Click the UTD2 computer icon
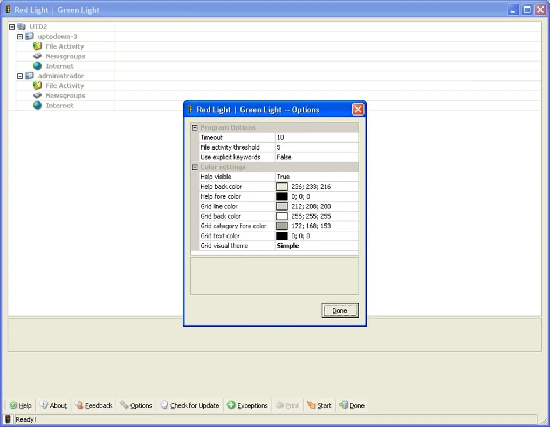Image resolution: width=550 pixels, height=427 pixels. pyautogui.click(x=22, y=26)
